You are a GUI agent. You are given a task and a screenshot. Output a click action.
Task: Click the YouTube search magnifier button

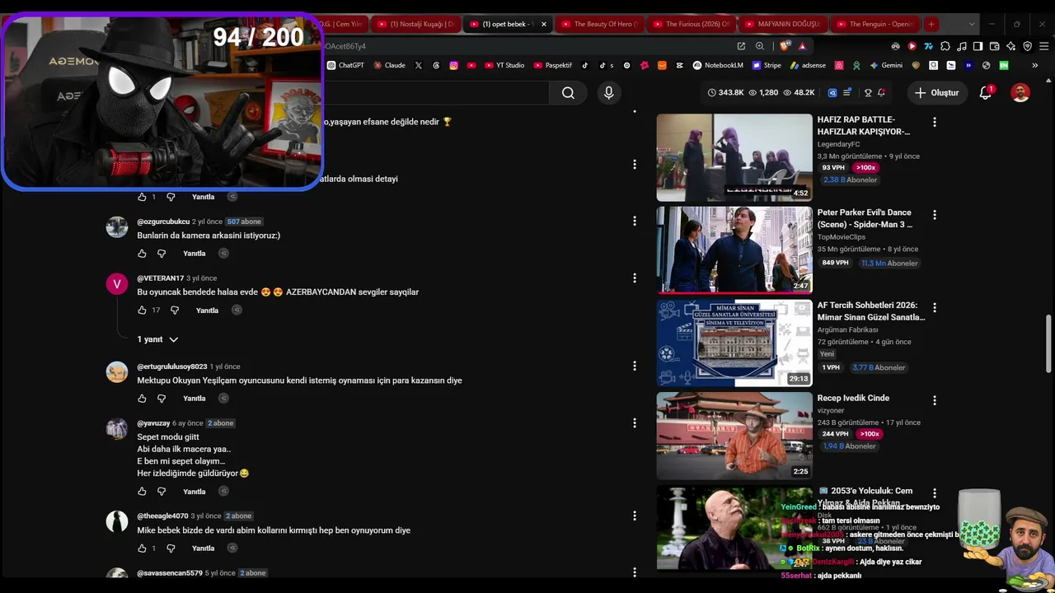pyautogui.click(x=568, y=93)
